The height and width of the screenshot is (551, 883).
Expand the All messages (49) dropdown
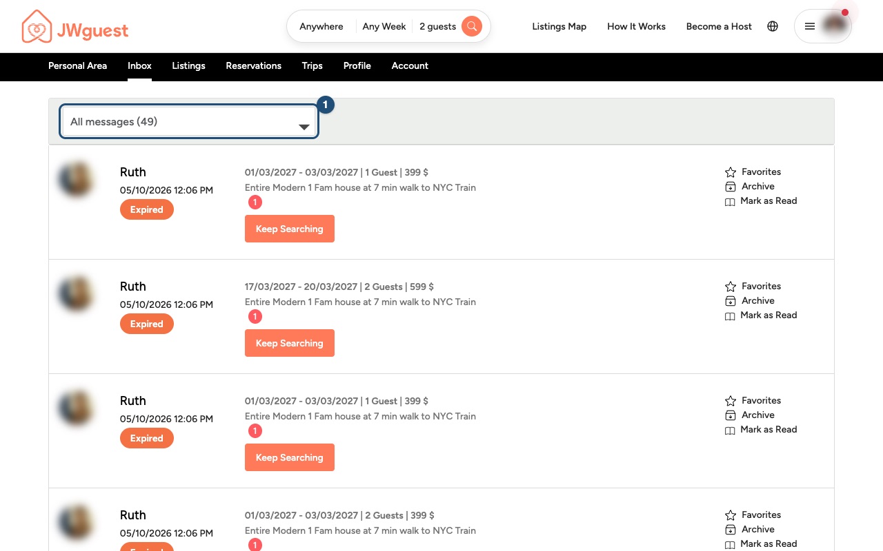coord(189,122)
